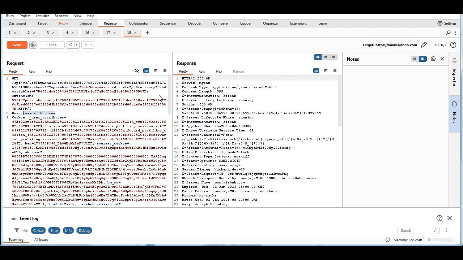The height and width of the screenshot is (260, 463).
Task: Close repeater tab 16
Action: 93,32
